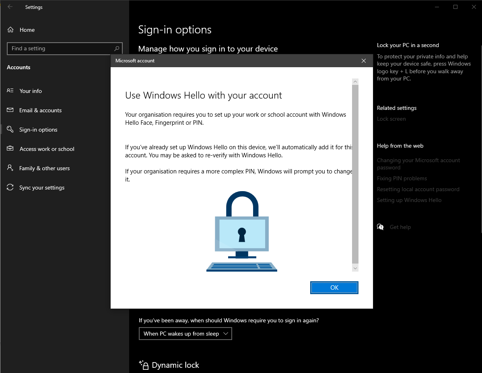Click the Sync your settings sync icon
This screenshot has height=373, width=482.
10,187
